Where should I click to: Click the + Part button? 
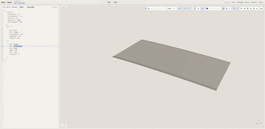tap(64, 125)
